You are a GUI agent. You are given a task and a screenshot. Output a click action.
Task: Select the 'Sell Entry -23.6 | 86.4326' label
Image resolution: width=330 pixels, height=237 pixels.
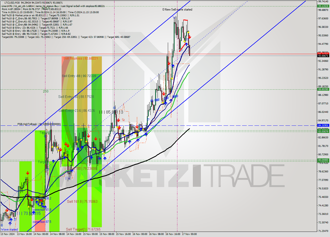pos(77,111)
